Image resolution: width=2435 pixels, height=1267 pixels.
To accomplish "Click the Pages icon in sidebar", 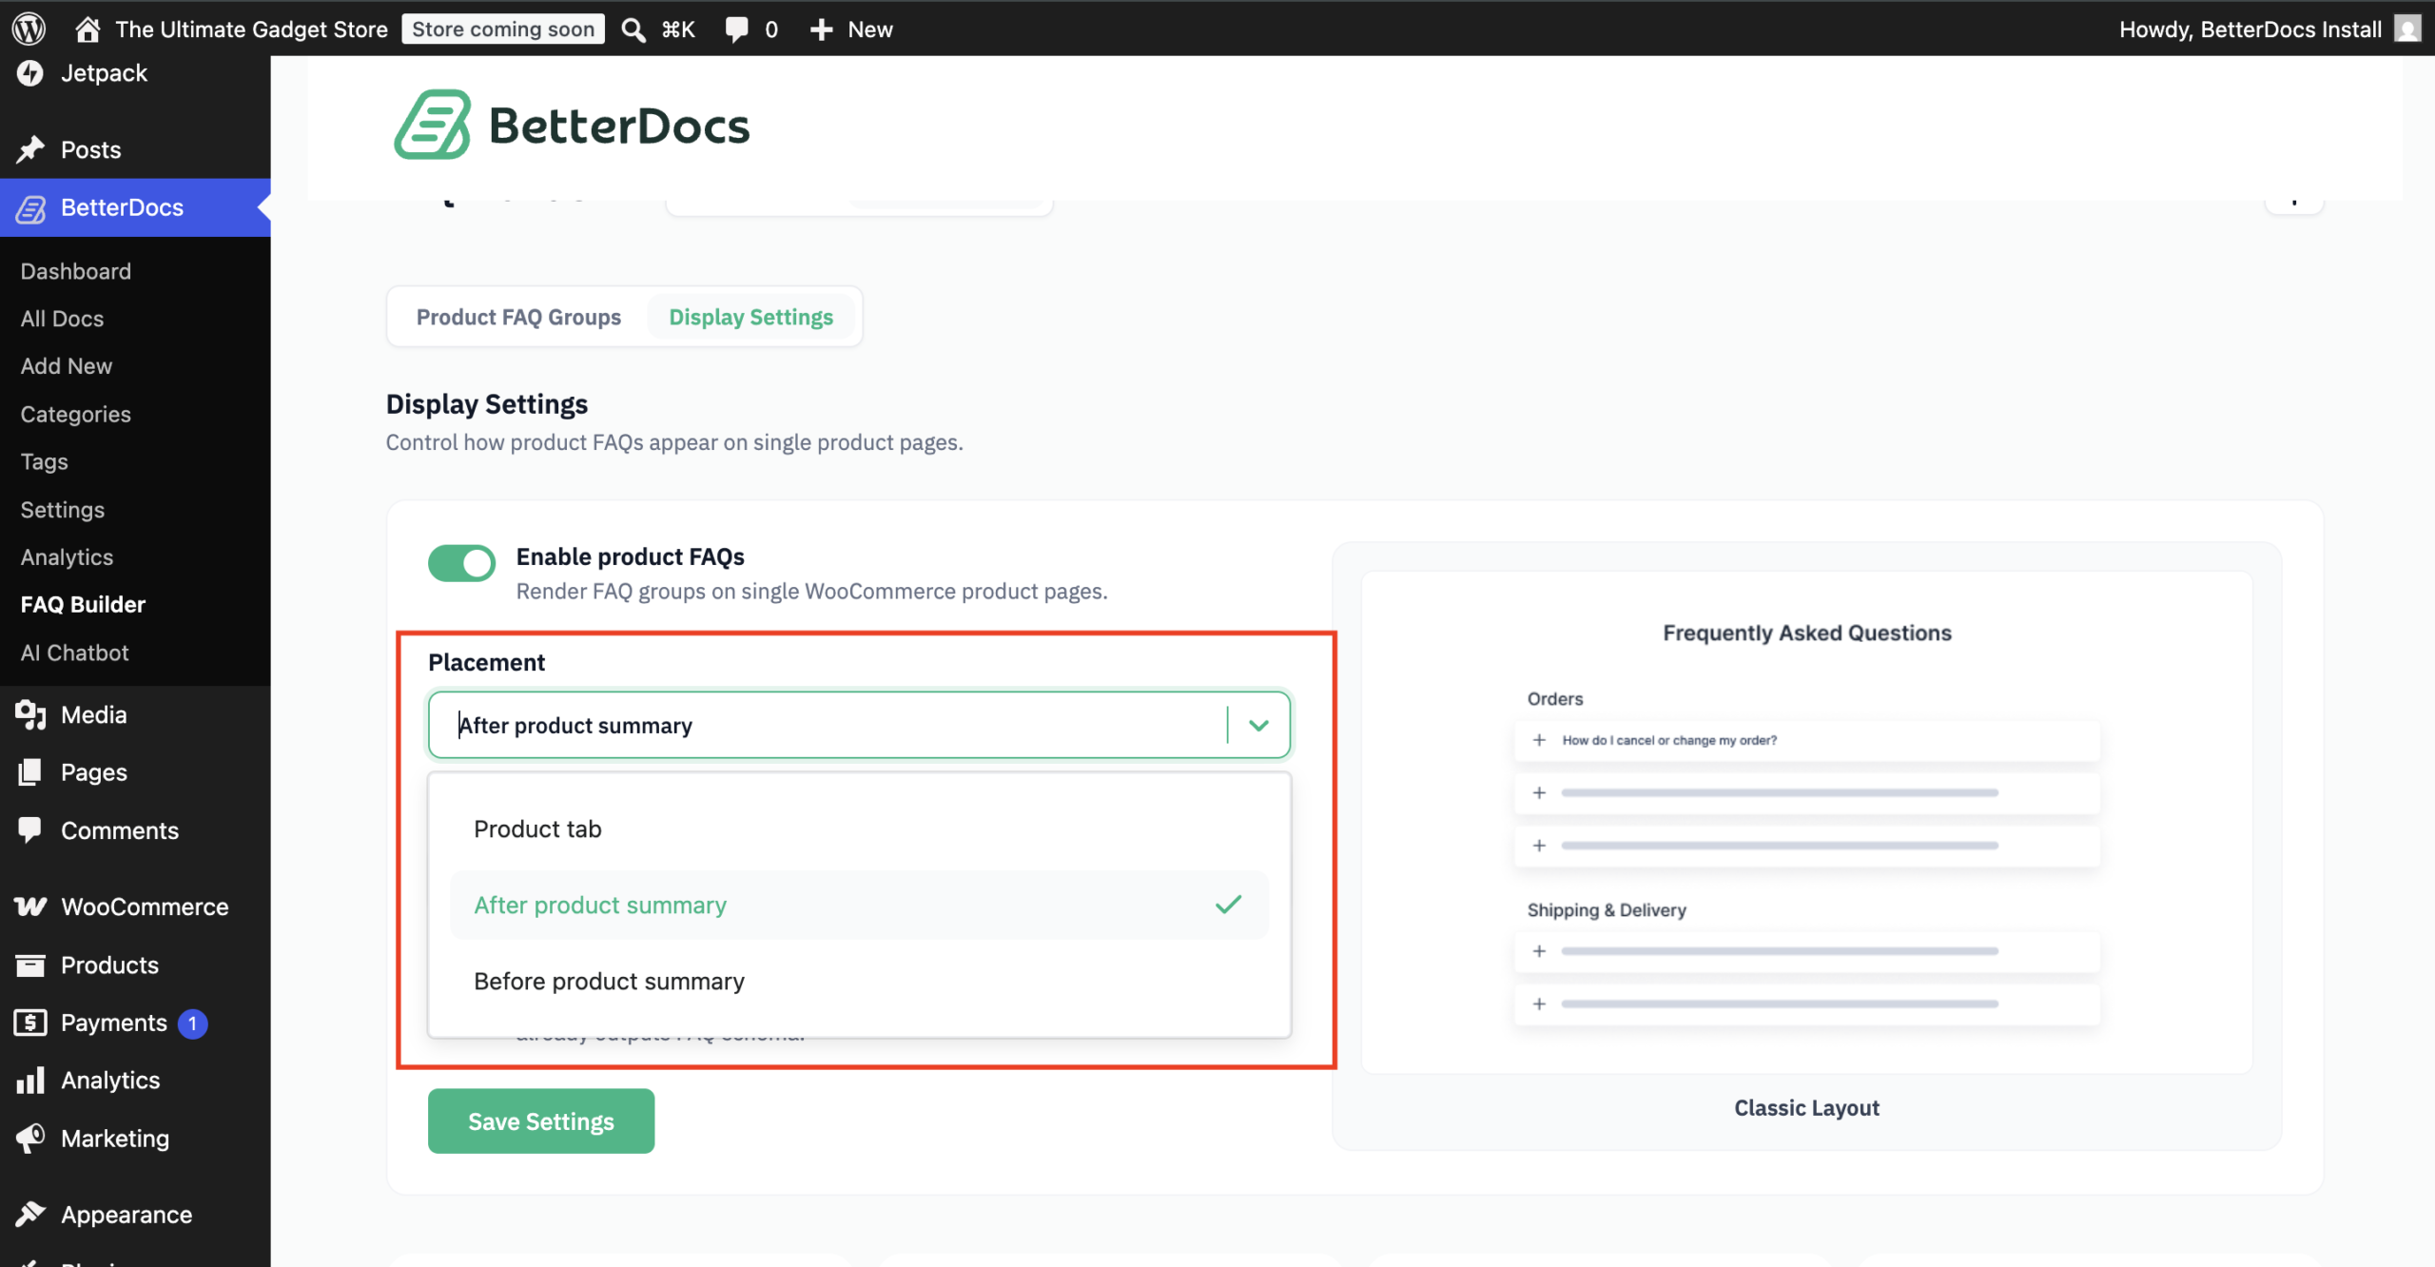I will tap(30, 771).
